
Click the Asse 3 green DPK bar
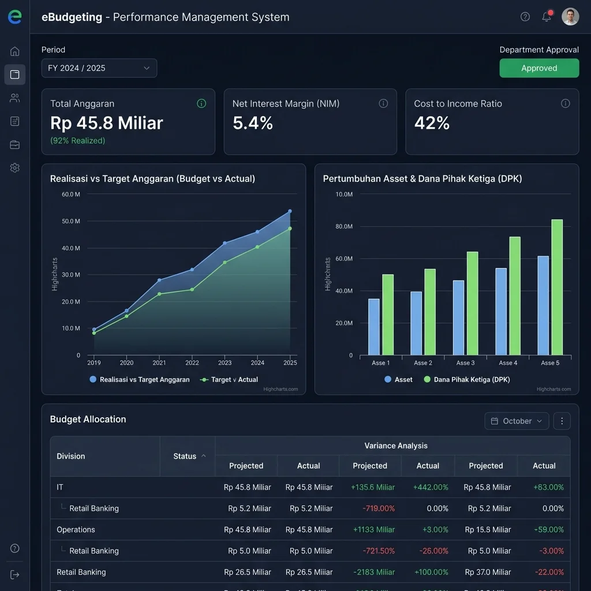tap(472, 303)
